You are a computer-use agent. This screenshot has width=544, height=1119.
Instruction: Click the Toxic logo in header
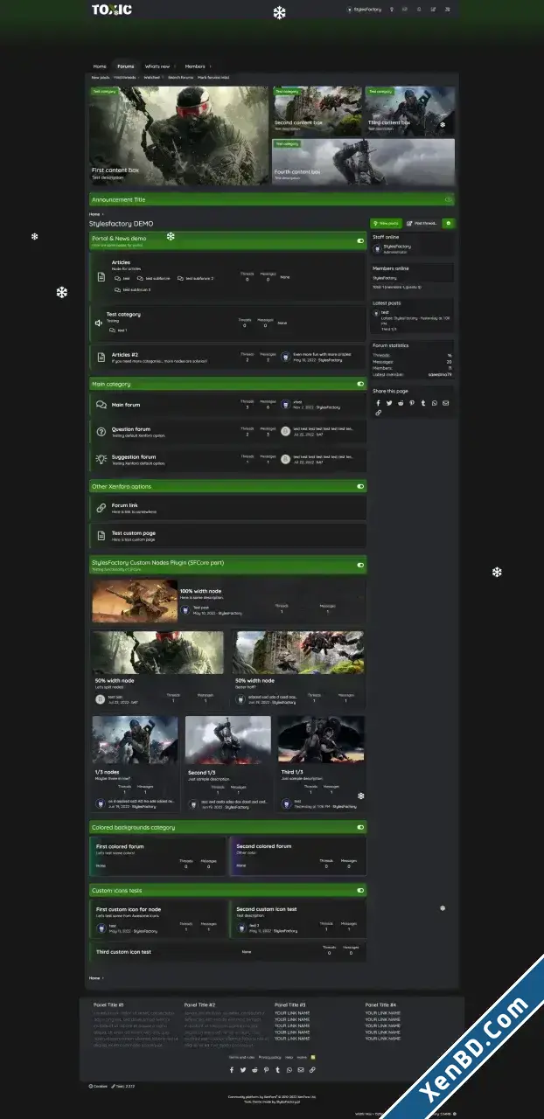[112, 9]
